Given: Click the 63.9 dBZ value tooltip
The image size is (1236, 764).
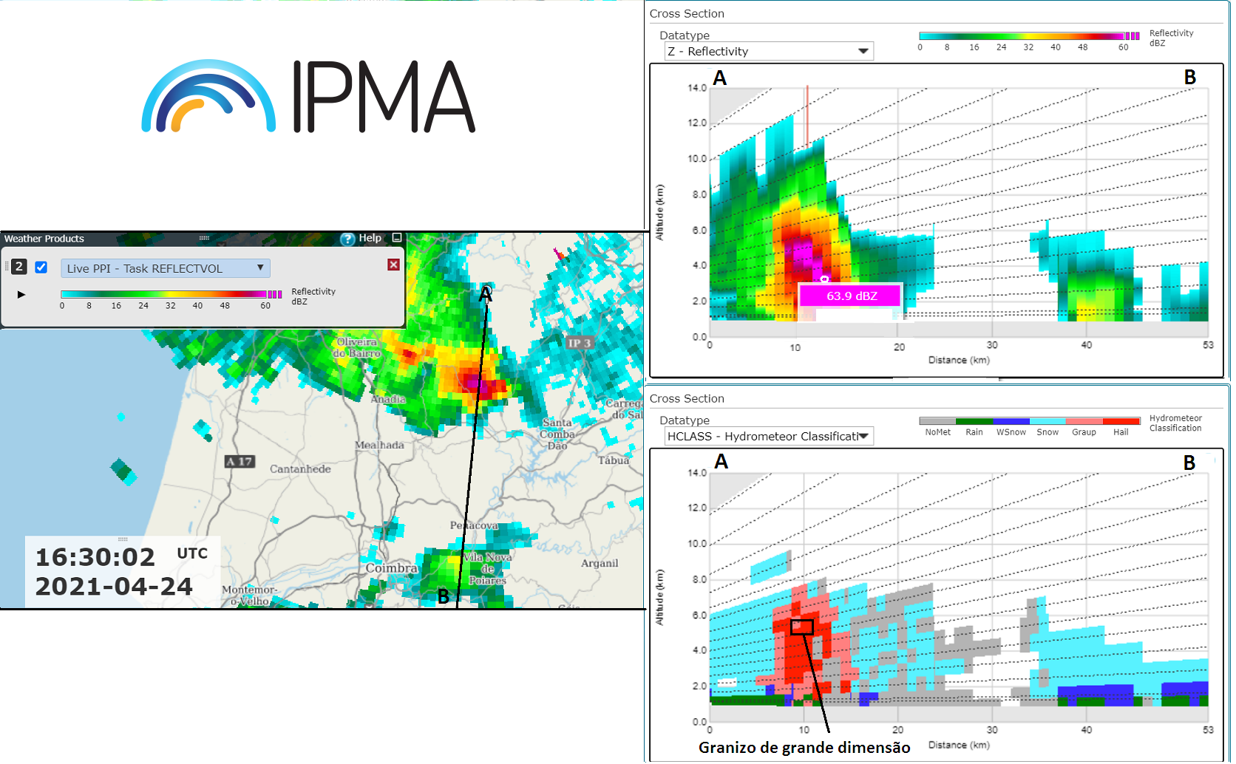Looking at the screenshot, I should click(851, 296).
